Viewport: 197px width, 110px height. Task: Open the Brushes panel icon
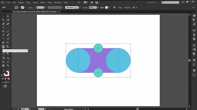pos(194,35)
